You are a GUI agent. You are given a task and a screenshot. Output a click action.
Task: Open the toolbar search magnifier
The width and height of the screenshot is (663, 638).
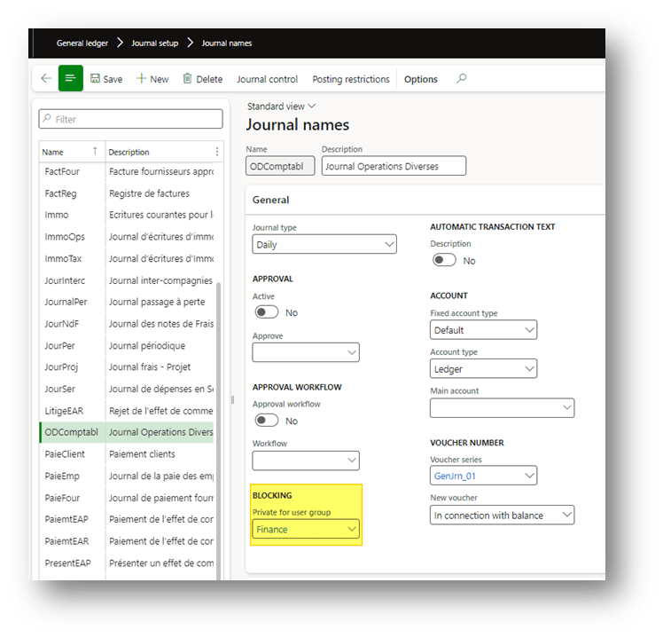tap(461, 79)
